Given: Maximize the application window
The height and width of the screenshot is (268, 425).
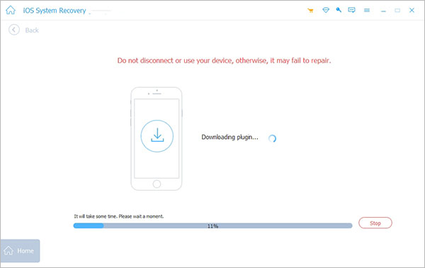Looking at the screenshot, I should tap(397, 11).
